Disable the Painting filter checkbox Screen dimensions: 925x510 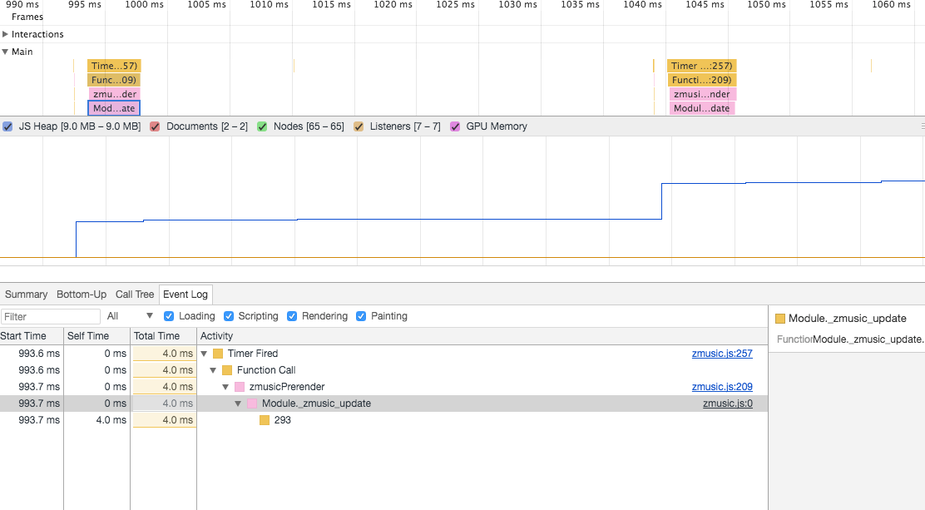click(x=361, y=316)
